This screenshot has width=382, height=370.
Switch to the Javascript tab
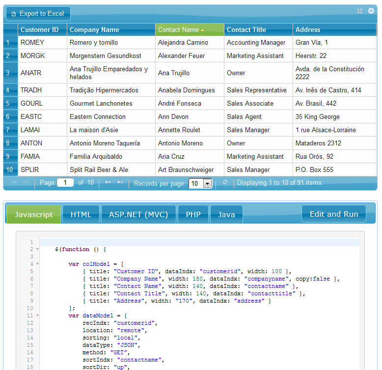pyautogui.click(x=34, y=215)
